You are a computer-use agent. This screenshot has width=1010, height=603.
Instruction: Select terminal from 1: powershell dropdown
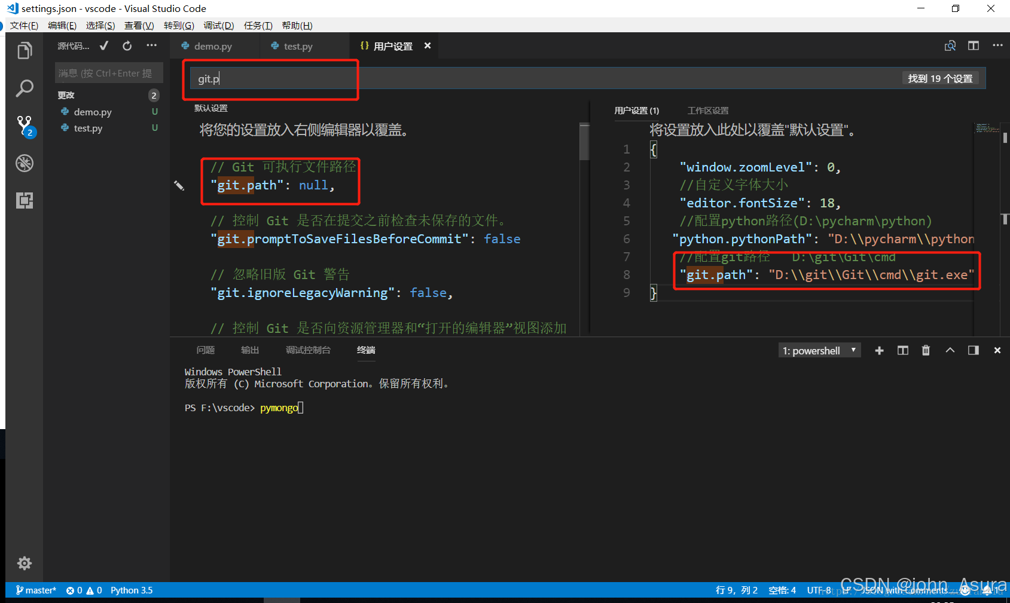tap(819, 351)
